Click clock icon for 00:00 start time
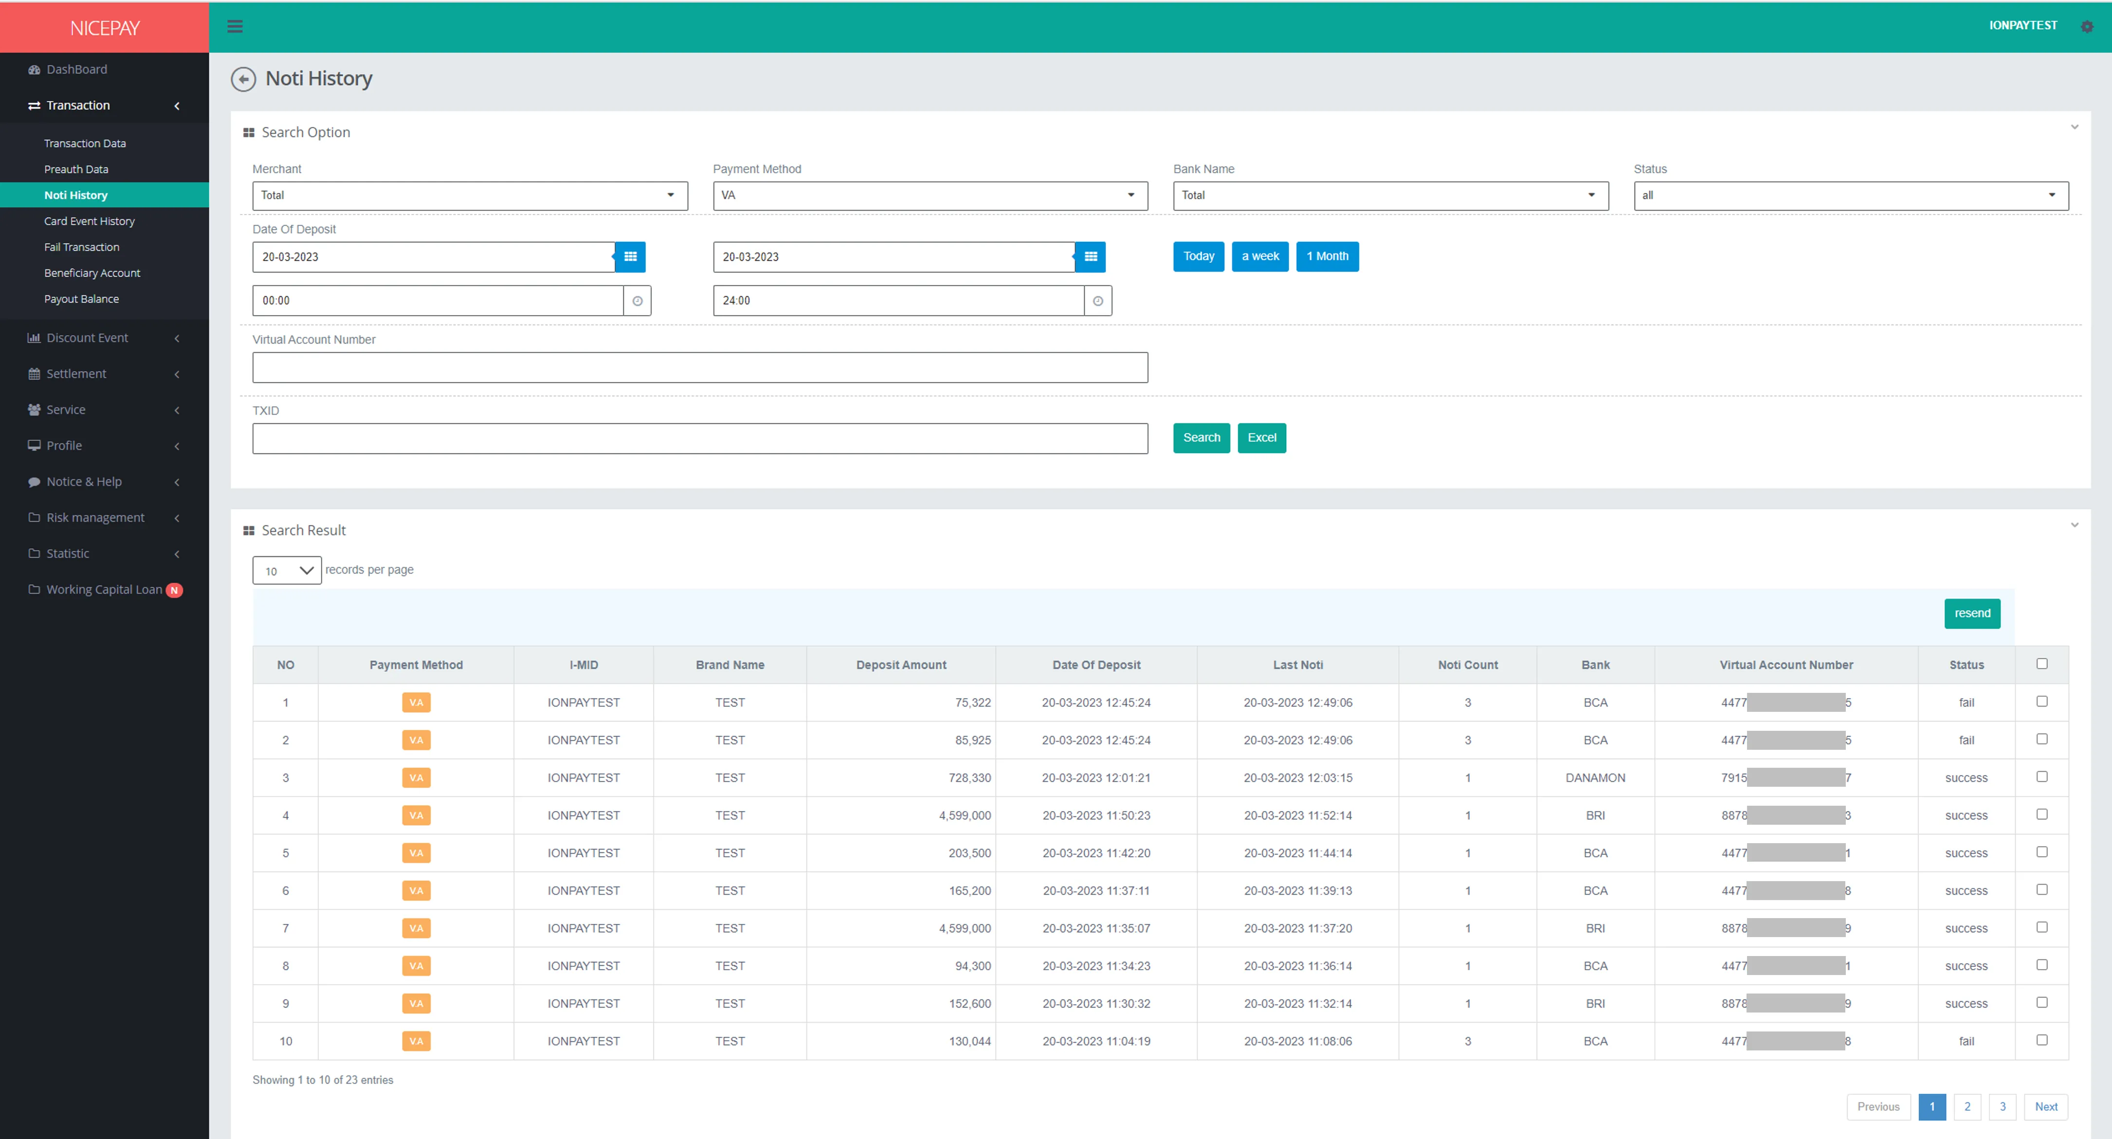The width and height of the screenshot is (2112, 1139). tap(637, 301)
